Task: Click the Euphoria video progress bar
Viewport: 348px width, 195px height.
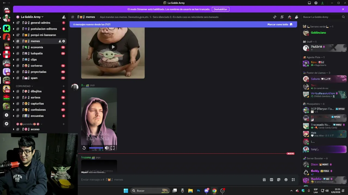Action: point(96,148)
